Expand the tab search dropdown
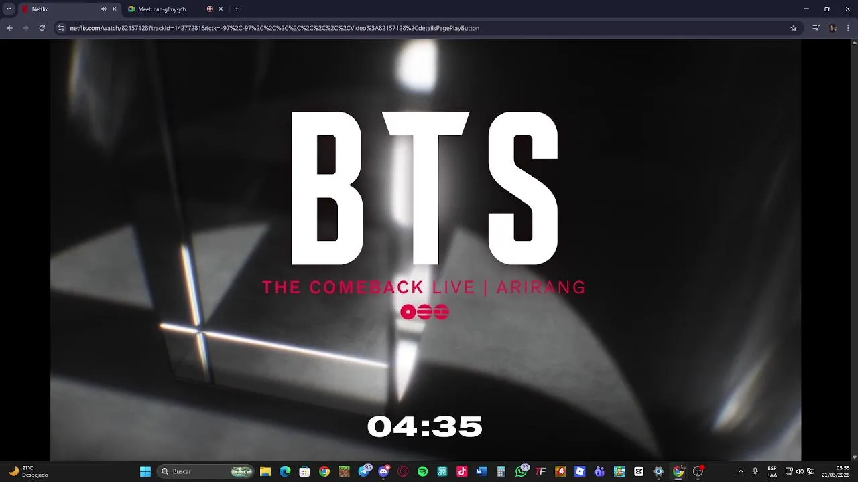Viewport: 858px width, 482px height. pos(9,9)
